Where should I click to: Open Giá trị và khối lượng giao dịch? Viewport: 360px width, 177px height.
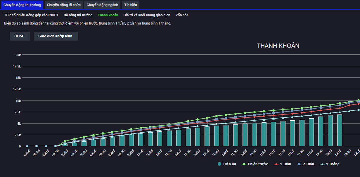147,15
